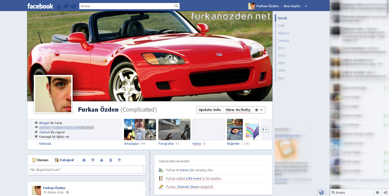
Task: Click the pencil edit icon beside Internet Sitesi activity
Action: point(161,187)
